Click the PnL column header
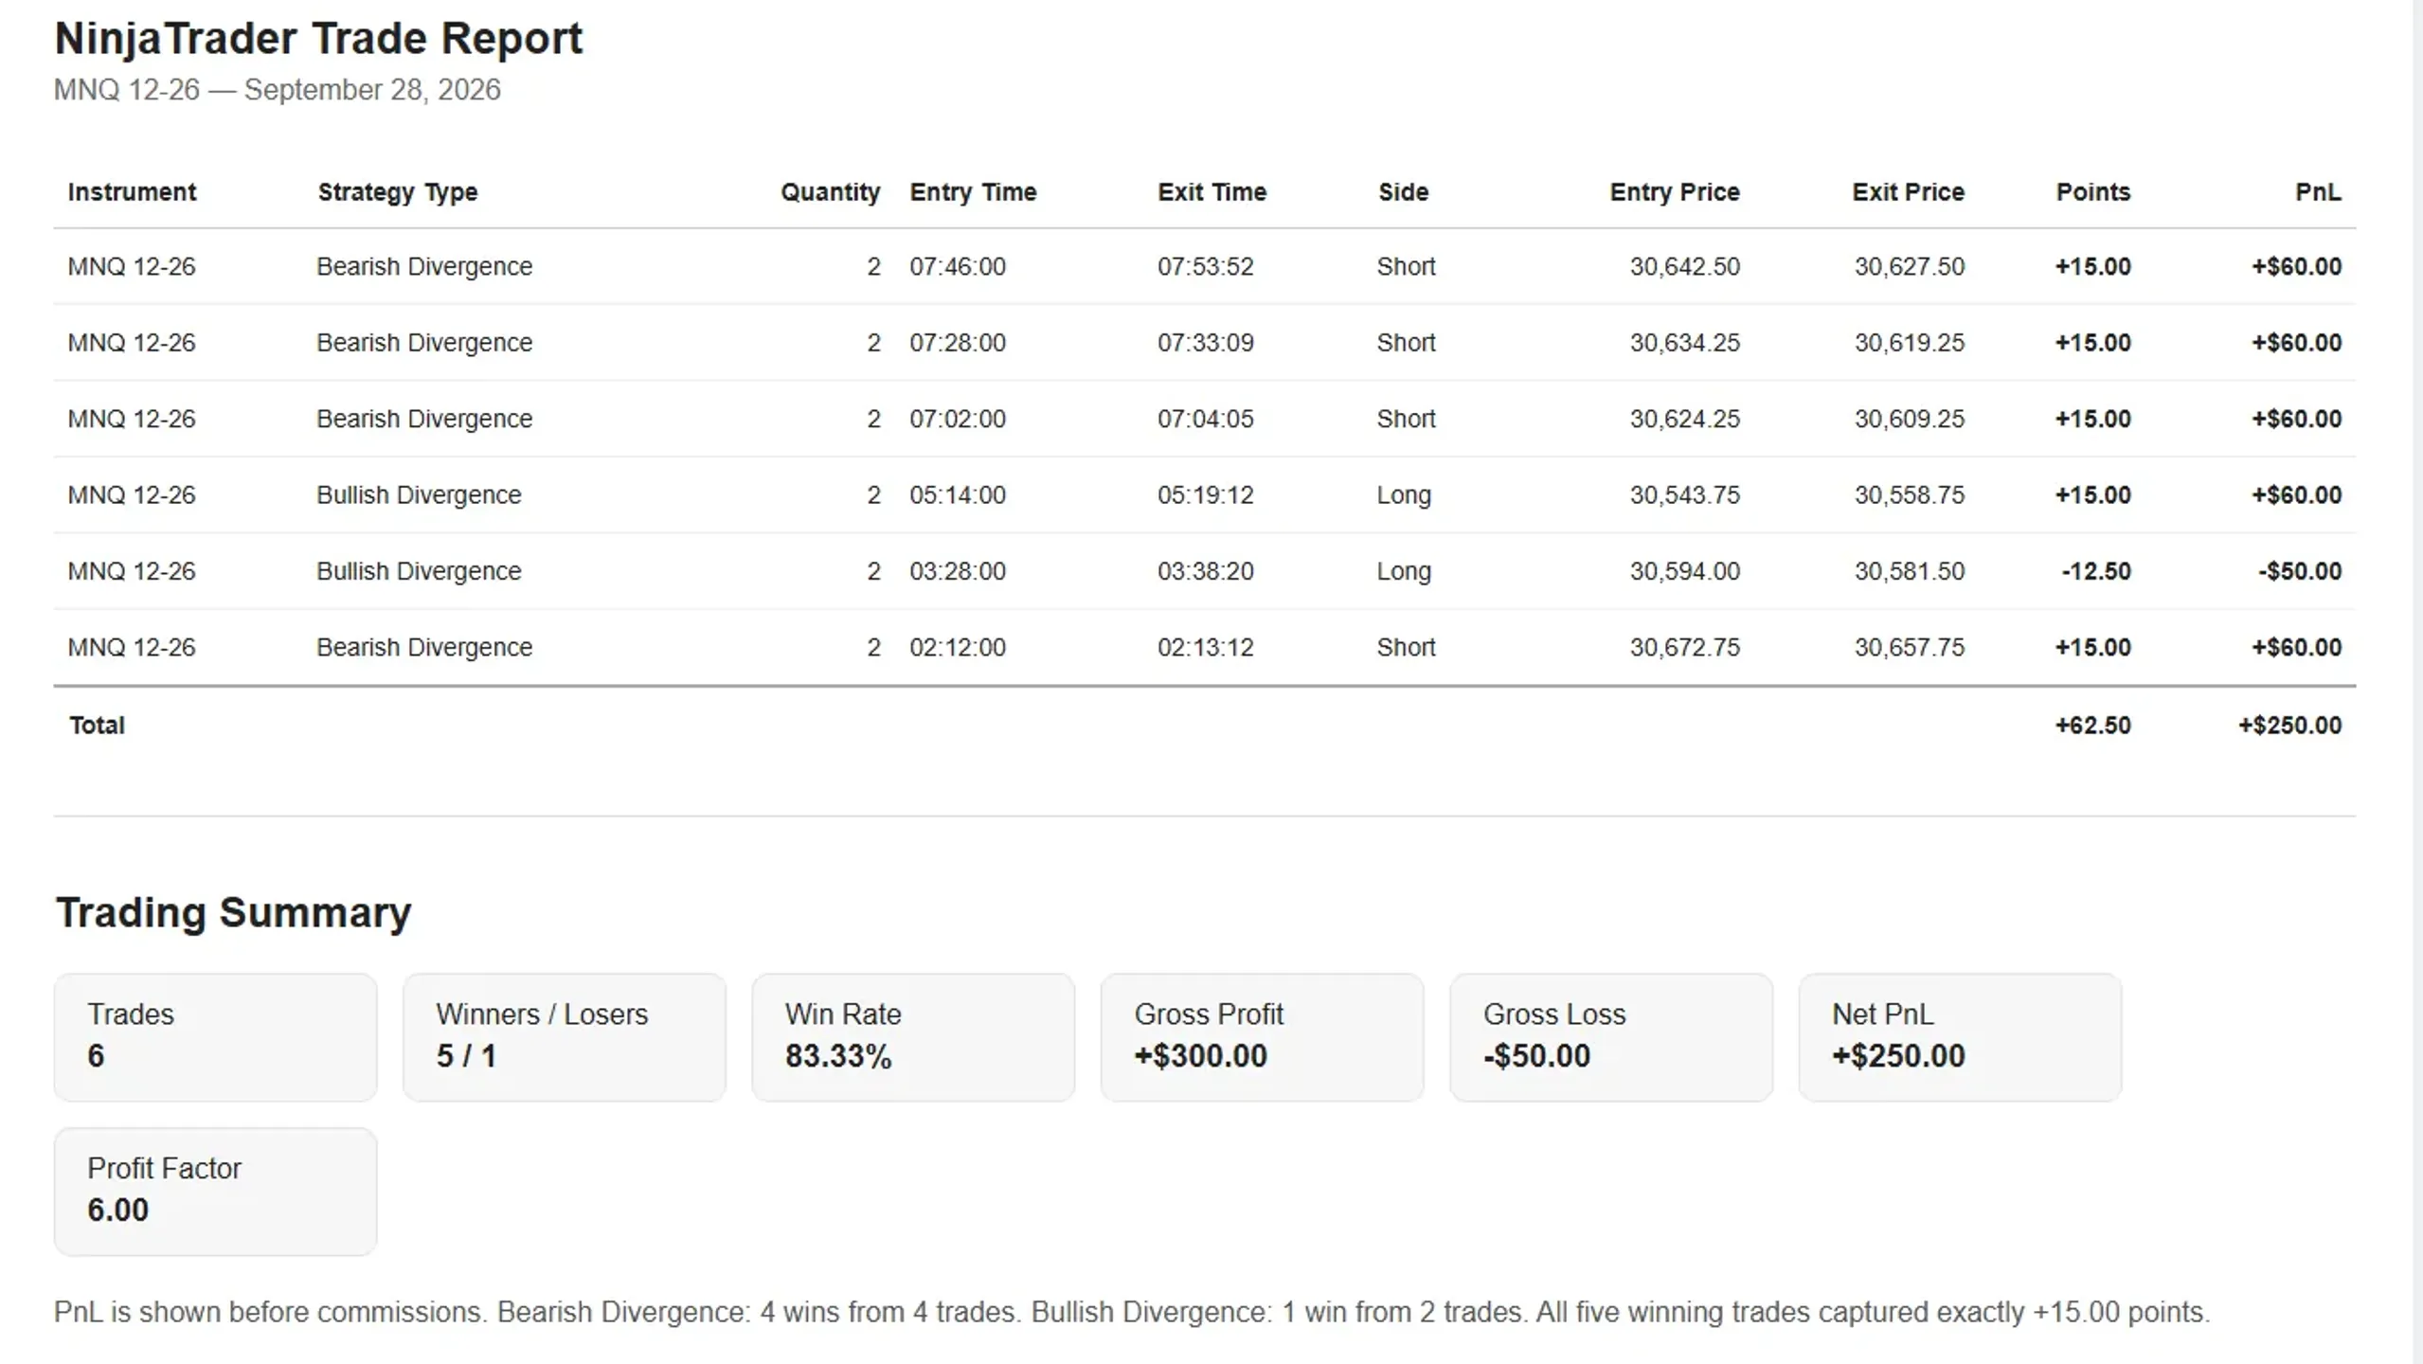This screenshot has height=1364, width=2423. click(x=2318, y=192)
